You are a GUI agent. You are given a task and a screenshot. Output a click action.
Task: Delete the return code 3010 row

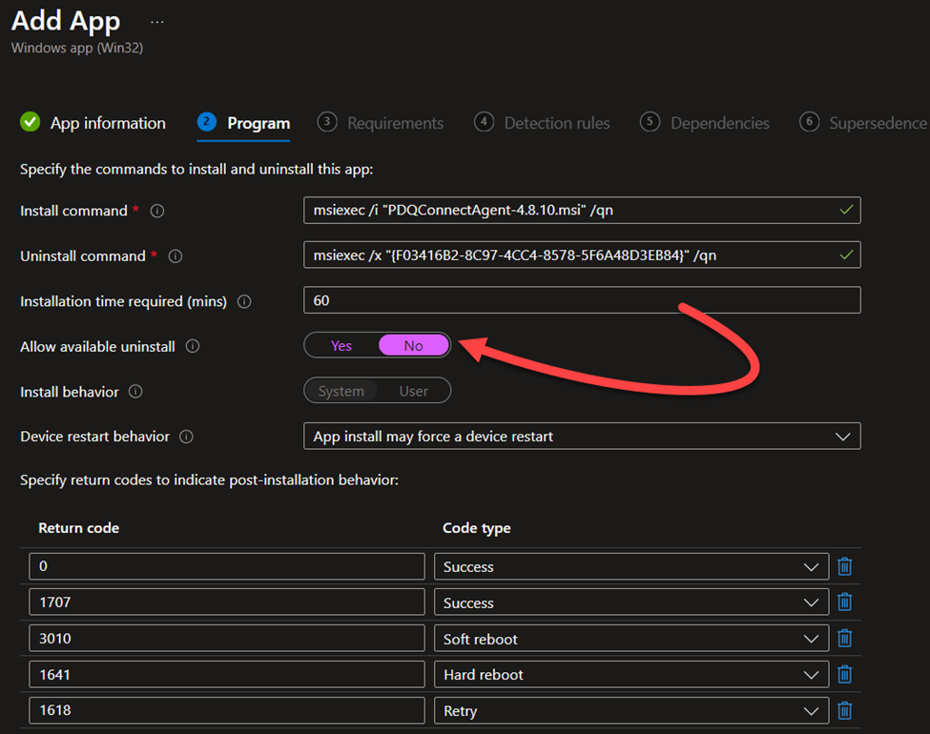pyautogui.click(x=844, y=639)
